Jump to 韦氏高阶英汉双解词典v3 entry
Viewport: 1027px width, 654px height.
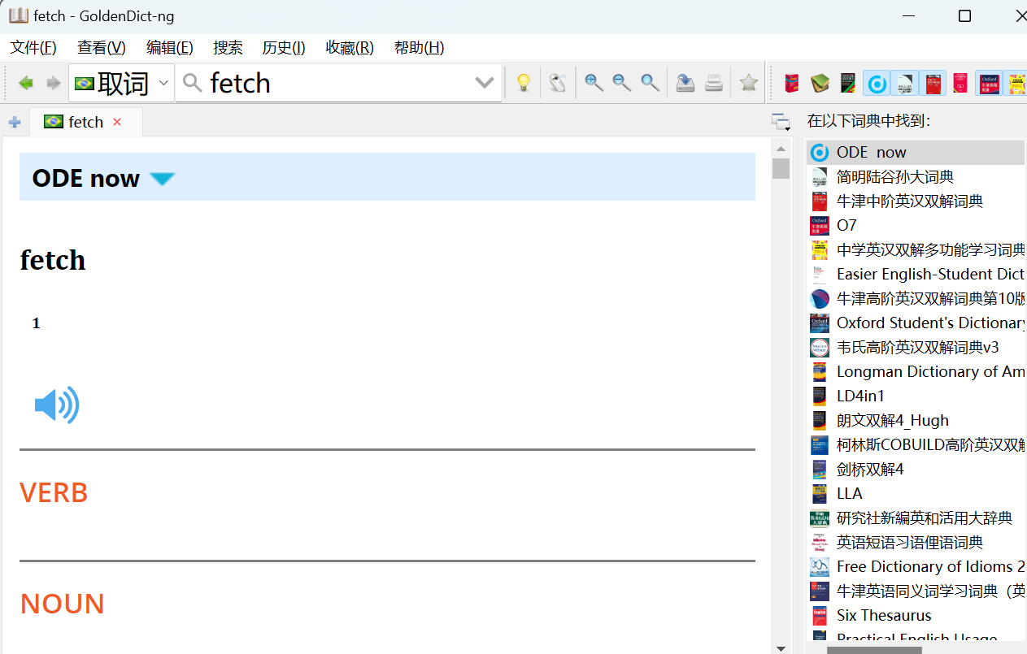coord(916,347)
